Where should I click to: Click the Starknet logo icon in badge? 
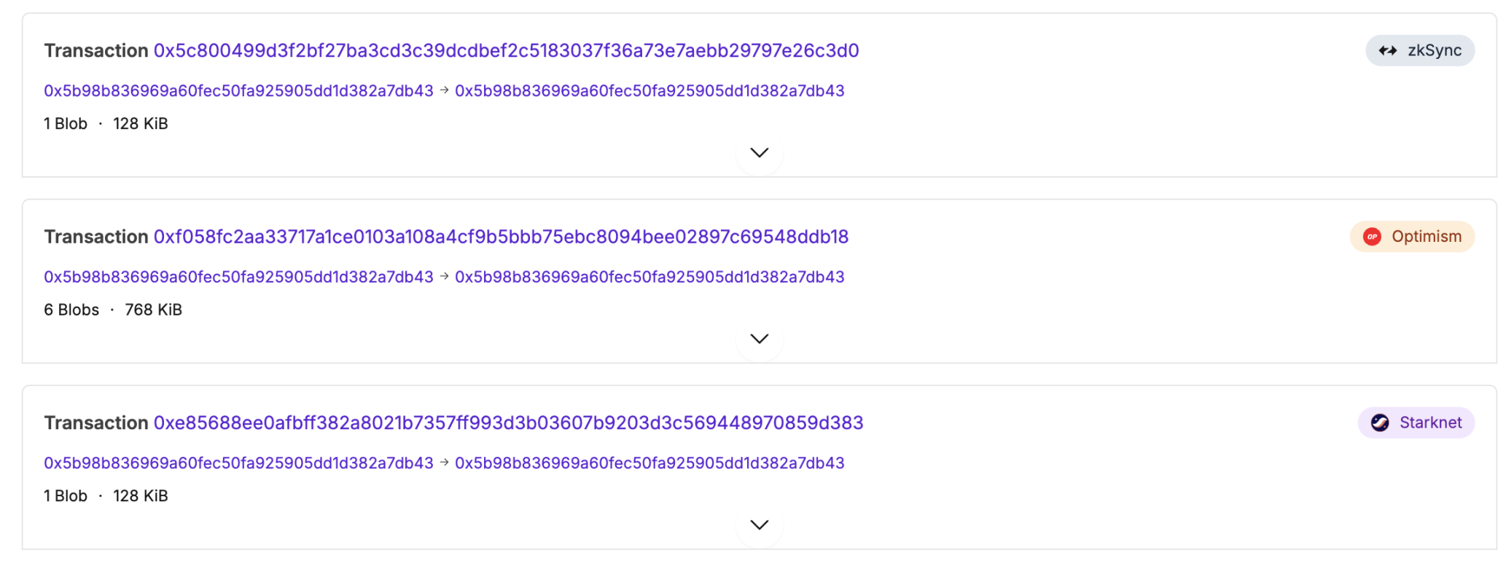[1380, 423]
